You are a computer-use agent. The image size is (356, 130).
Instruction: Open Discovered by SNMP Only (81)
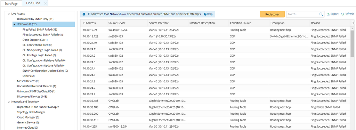[35, 19]
